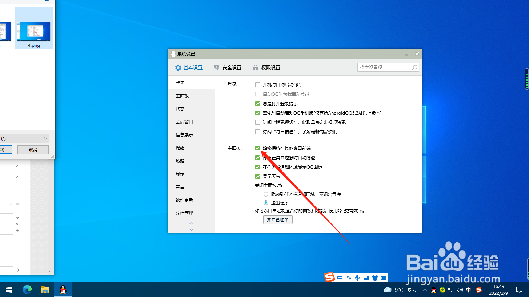The height and width of the screenshot is (297, 529).
Task: Open the 基本设置 tab in settings
Action: 189,67
